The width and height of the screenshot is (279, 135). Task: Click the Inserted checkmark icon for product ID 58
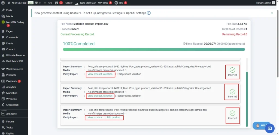232,113
